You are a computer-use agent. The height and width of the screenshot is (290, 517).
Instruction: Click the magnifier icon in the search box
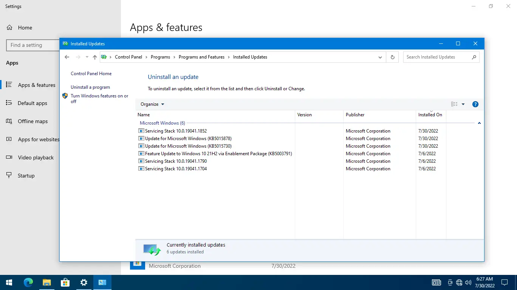pos(474,57)
